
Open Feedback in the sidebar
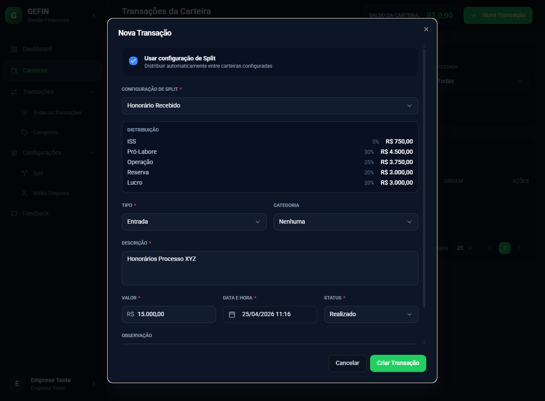[x=53, y=214]
